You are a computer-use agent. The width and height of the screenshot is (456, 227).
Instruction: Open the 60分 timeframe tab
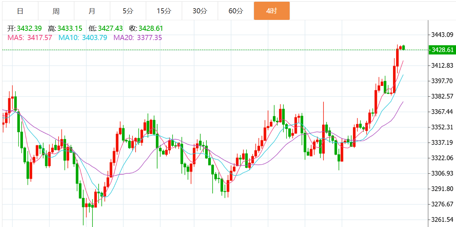236,11
